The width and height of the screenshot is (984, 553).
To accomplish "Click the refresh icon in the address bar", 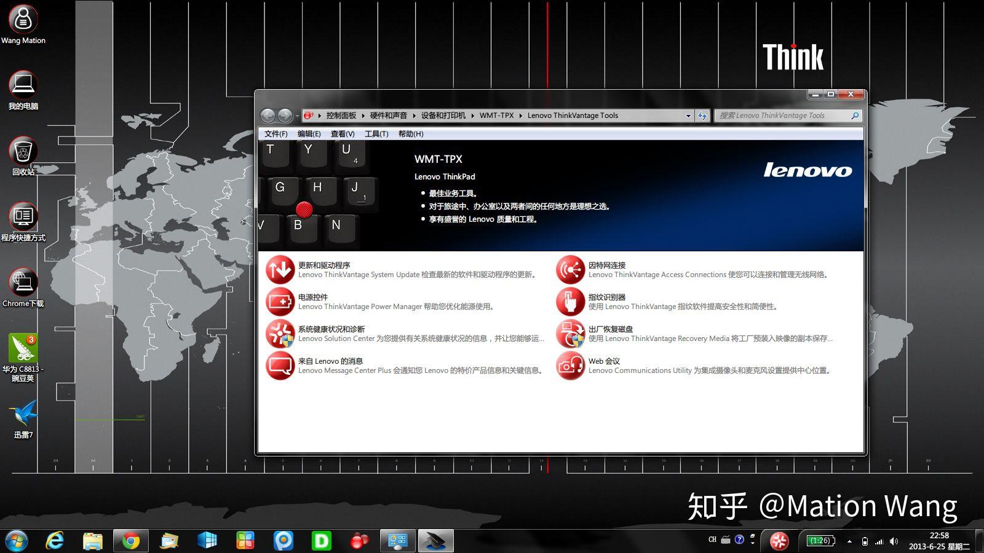I will (x=702, y=115).
